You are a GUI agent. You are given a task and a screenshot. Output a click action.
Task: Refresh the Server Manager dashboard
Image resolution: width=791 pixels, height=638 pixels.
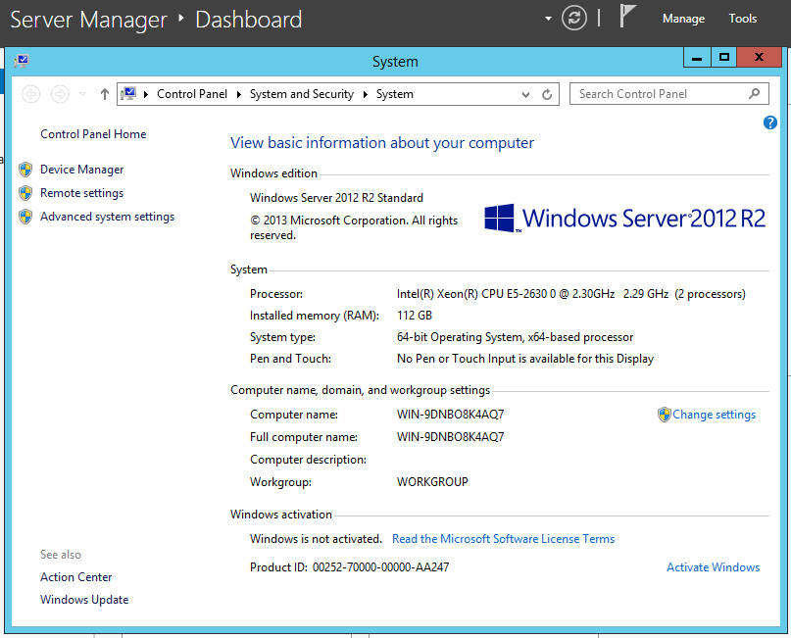pyautogui.click(x=574, y=19)
